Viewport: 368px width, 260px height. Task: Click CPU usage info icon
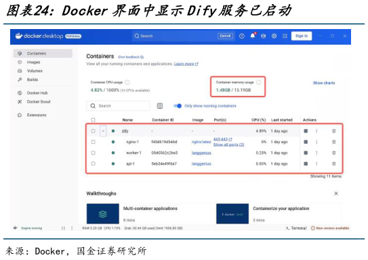coord(127,82)
